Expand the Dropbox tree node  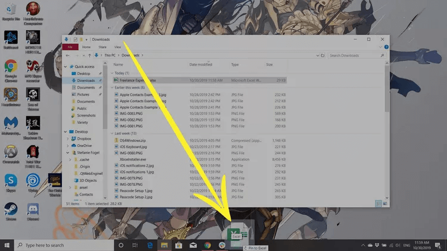pos(68,139)
